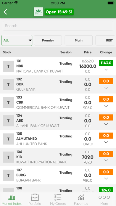This screenshot has height=206, width=116.
Task: Filter by Premier market
Action: (x=48, y=40)
